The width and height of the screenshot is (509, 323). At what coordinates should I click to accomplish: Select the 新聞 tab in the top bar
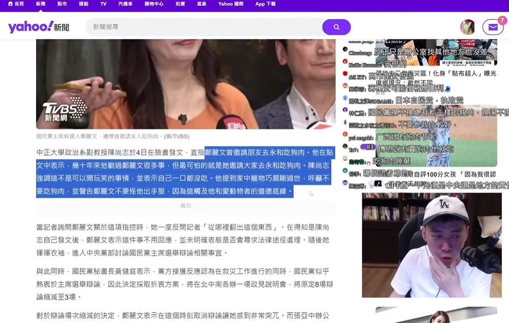[41, 4]
